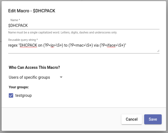
Task: Click the name rules helper text
Action: pyautogui.click(x=63, y=32)
